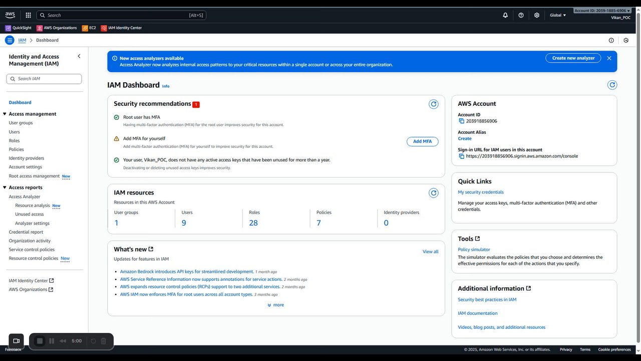Open the Policy simulator link
Viewport: 641px width, 361px height.
(474, 249)
